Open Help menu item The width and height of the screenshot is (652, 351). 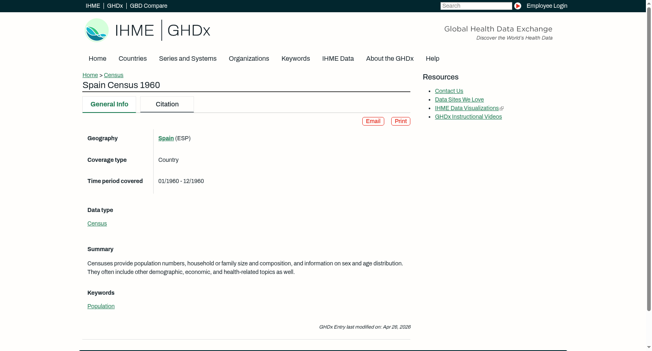432,59
